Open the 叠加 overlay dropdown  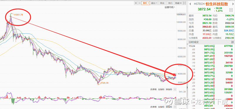point(154,3)
